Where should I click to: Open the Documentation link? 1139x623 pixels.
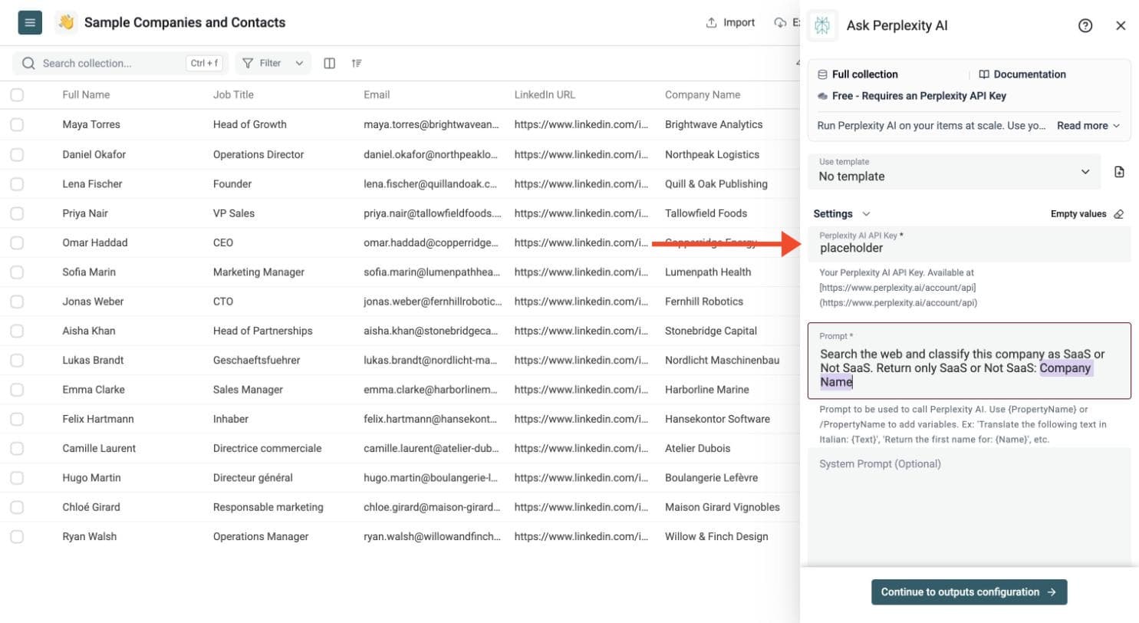(x=1022, y=74)
